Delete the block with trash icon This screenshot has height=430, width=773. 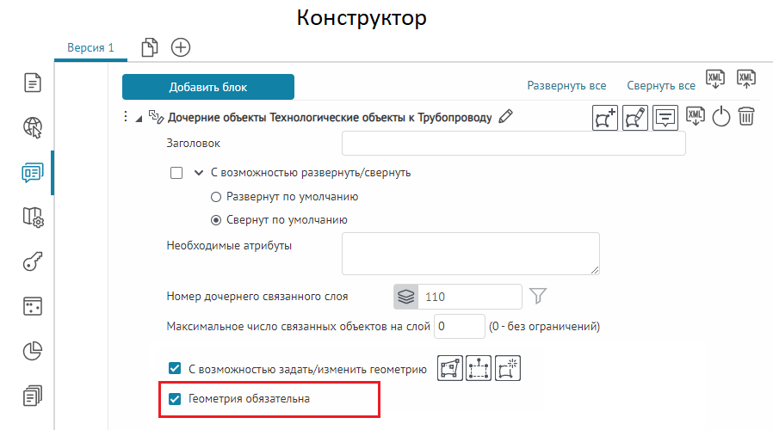click(x=747, y=117)
